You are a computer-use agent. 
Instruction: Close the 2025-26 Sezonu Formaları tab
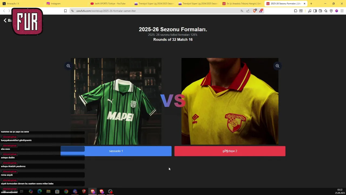[x=305, y=4]
